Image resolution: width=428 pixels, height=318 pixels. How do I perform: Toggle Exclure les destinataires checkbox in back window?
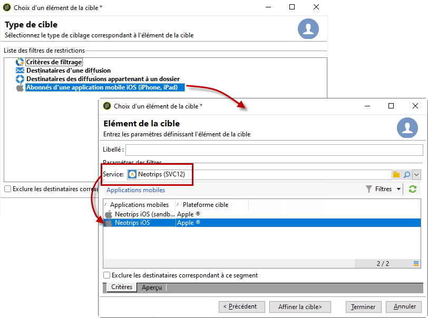tap(7, 189)
